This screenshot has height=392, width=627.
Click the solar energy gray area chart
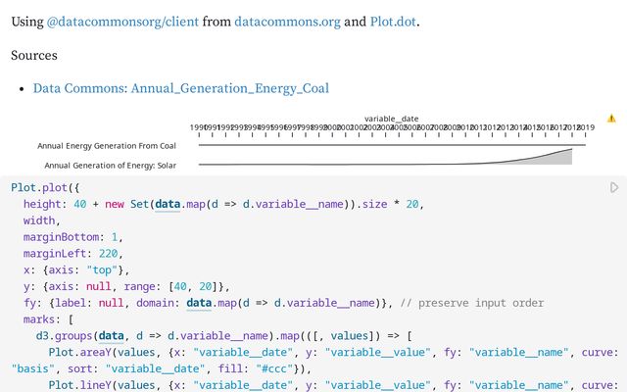click(x=558, y=159)
